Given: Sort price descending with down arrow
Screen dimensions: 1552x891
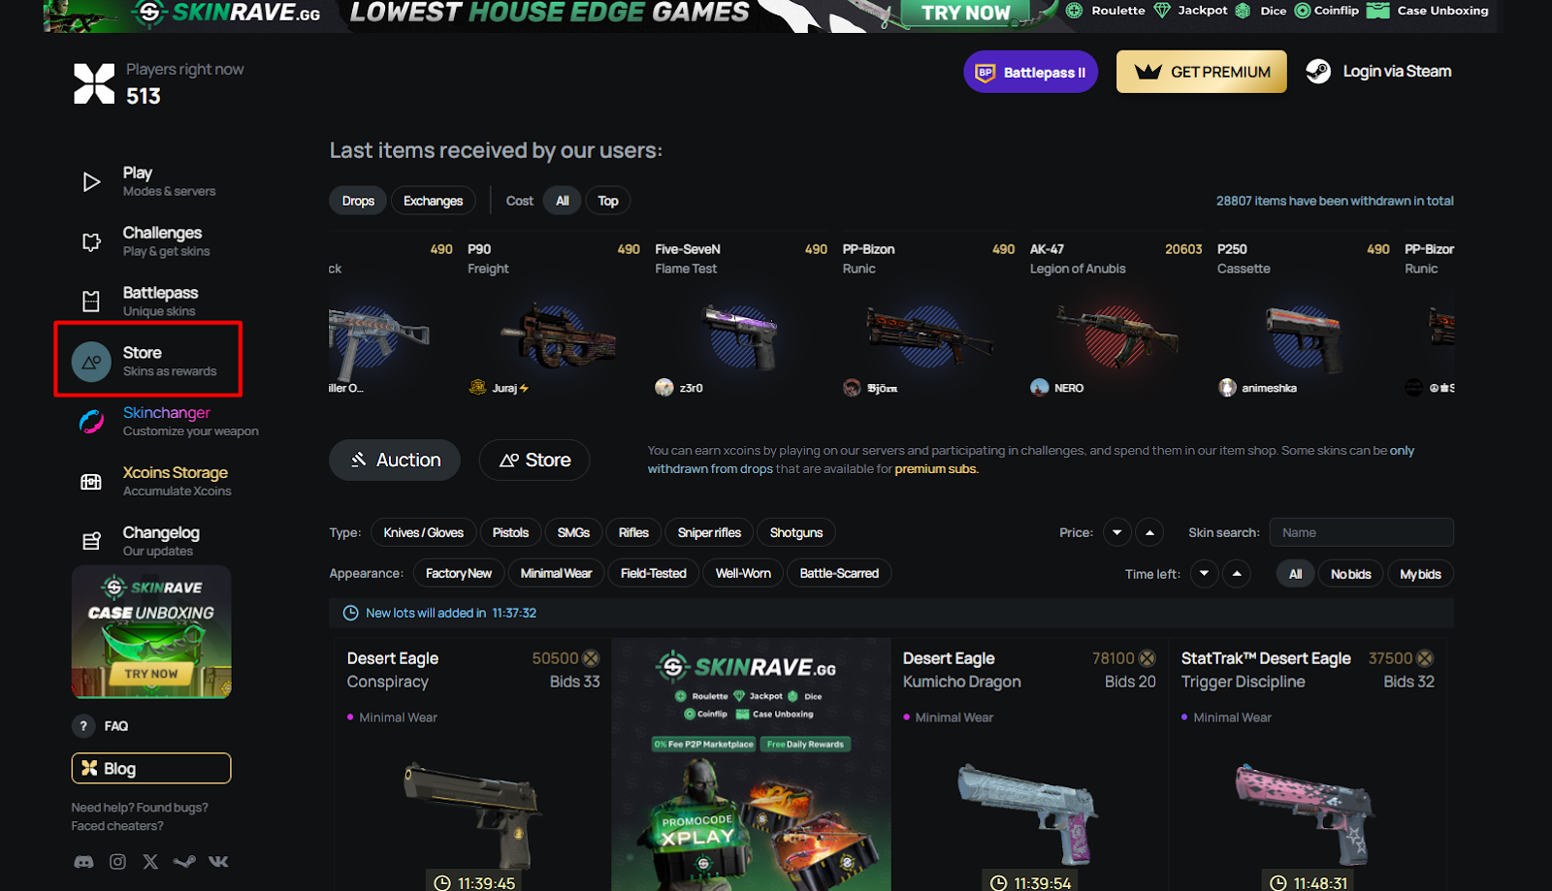Looking at the screenshot, I should coord(1117,532).
